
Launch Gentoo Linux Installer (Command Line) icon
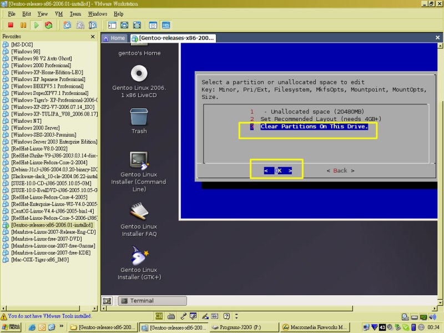point(139,160)
